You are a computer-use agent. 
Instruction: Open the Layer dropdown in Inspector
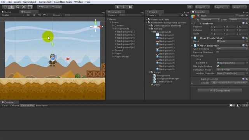click(238, 19)
